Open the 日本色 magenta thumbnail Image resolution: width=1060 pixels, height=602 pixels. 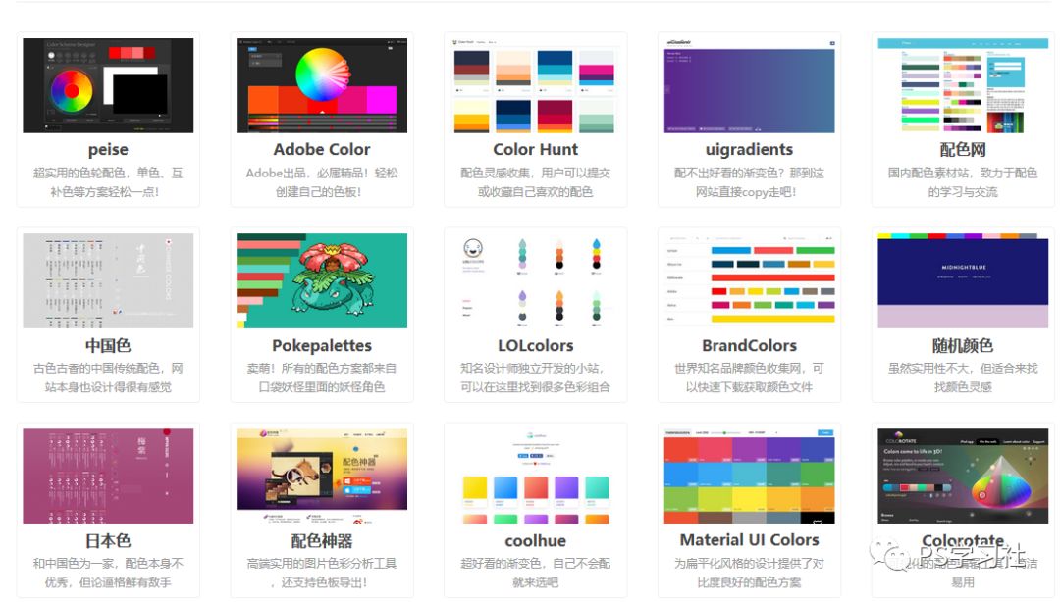[108, 476]
